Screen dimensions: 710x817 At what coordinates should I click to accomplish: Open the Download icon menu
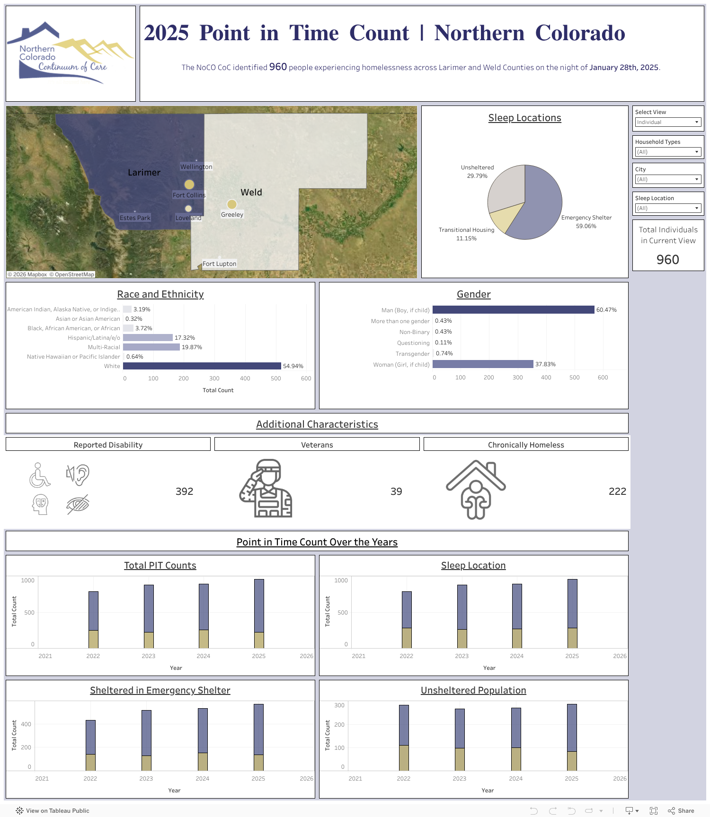tap(631, 811)
